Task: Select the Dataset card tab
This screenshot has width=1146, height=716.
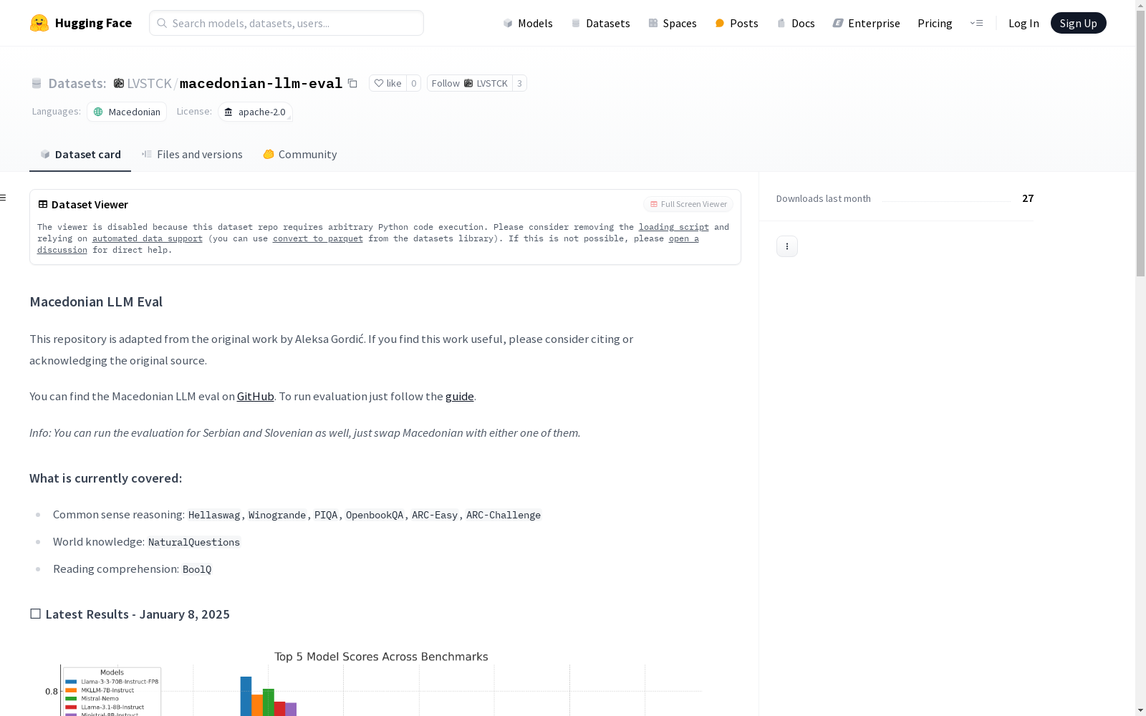Action: pos(80,155)
